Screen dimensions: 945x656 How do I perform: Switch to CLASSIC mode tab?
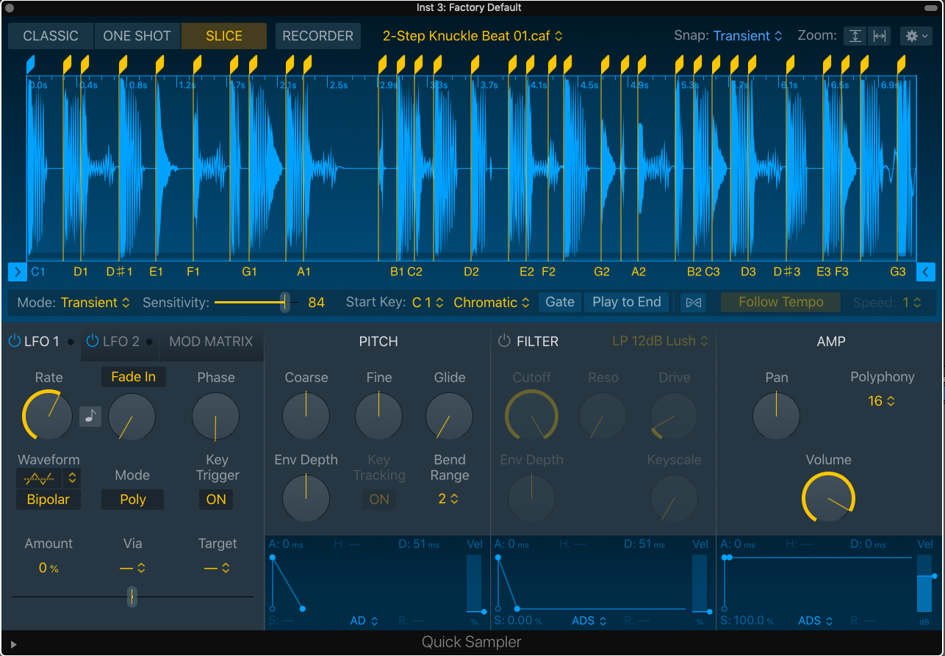(x=51, y=36)
